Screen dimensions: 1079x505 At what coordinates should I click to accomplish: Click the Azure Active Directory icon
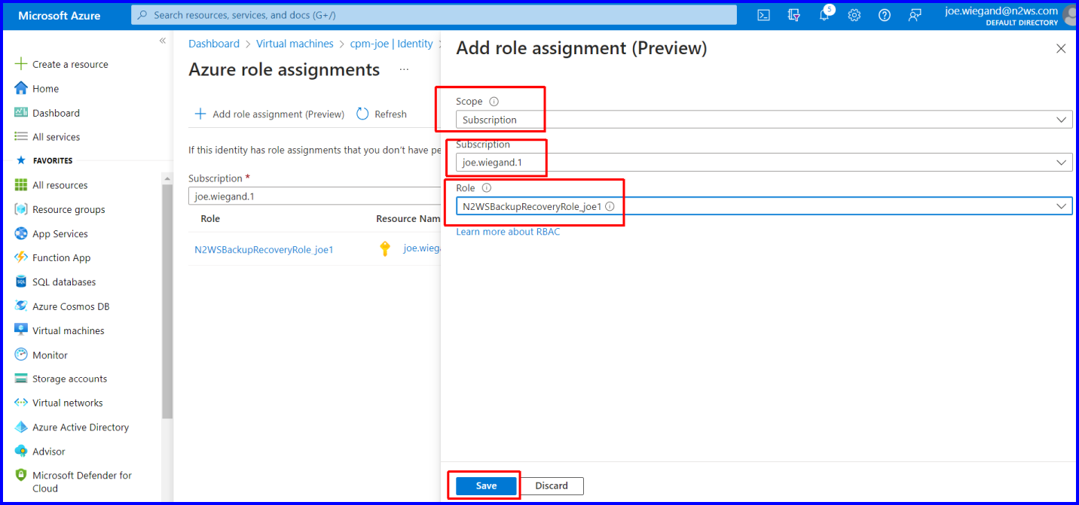point(21,427)
